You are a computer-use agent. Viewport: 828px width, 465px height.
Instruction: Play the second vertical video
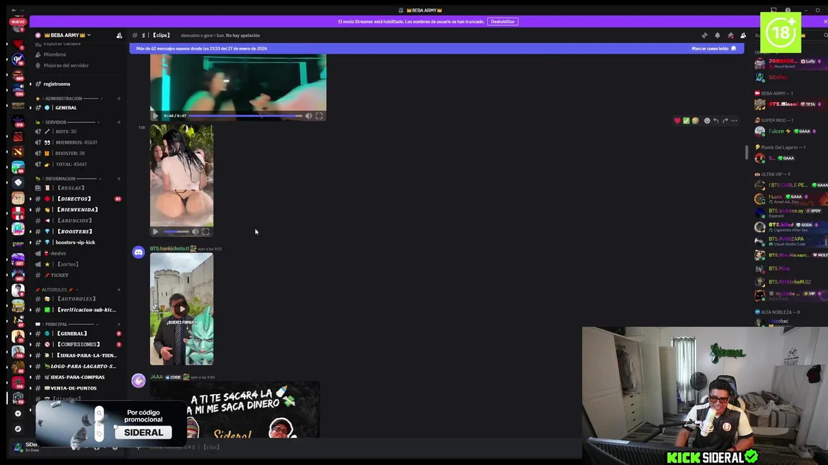pyautogui.click(x=155, y=232)
